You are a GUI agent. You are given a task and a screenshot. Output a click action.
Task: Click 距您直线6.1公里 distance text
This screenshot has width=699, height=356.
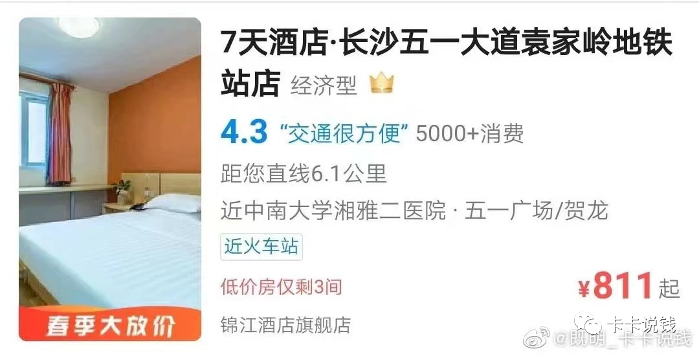click(x=303, y=173)
